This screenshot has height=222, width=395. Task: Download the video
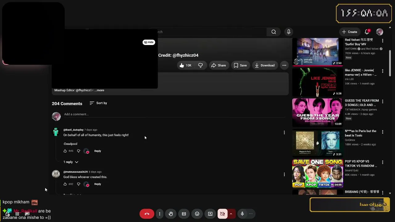(x=264, y=65)
